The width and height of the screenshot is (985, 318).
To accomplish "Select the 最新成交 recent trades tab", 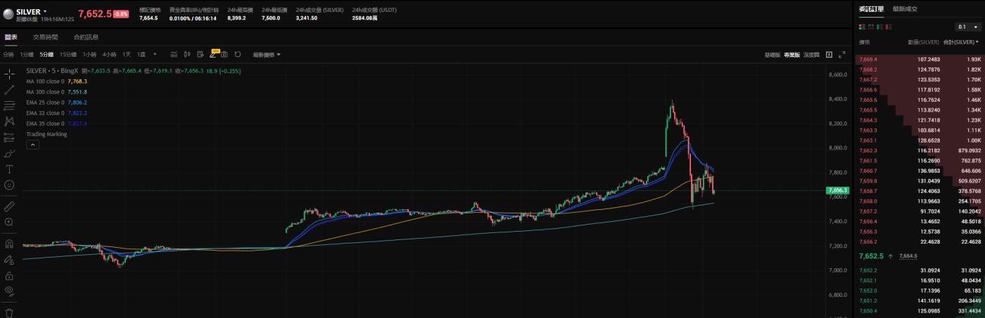I will click(x=905, y=8).
